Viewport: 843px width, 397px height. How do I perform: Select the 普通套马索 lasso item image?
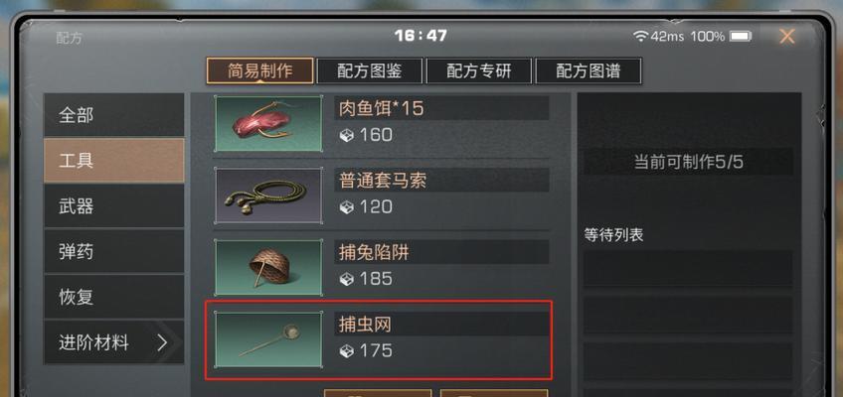pyautogui.click(x=268, y=196)
